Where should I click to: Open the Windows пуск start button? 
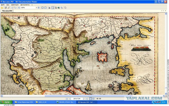(x=6, y=102)
